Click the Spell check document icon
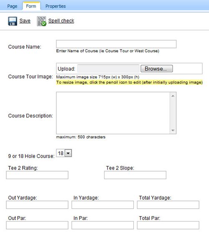Viewport: 209px width, 235px height. [41, 21]
